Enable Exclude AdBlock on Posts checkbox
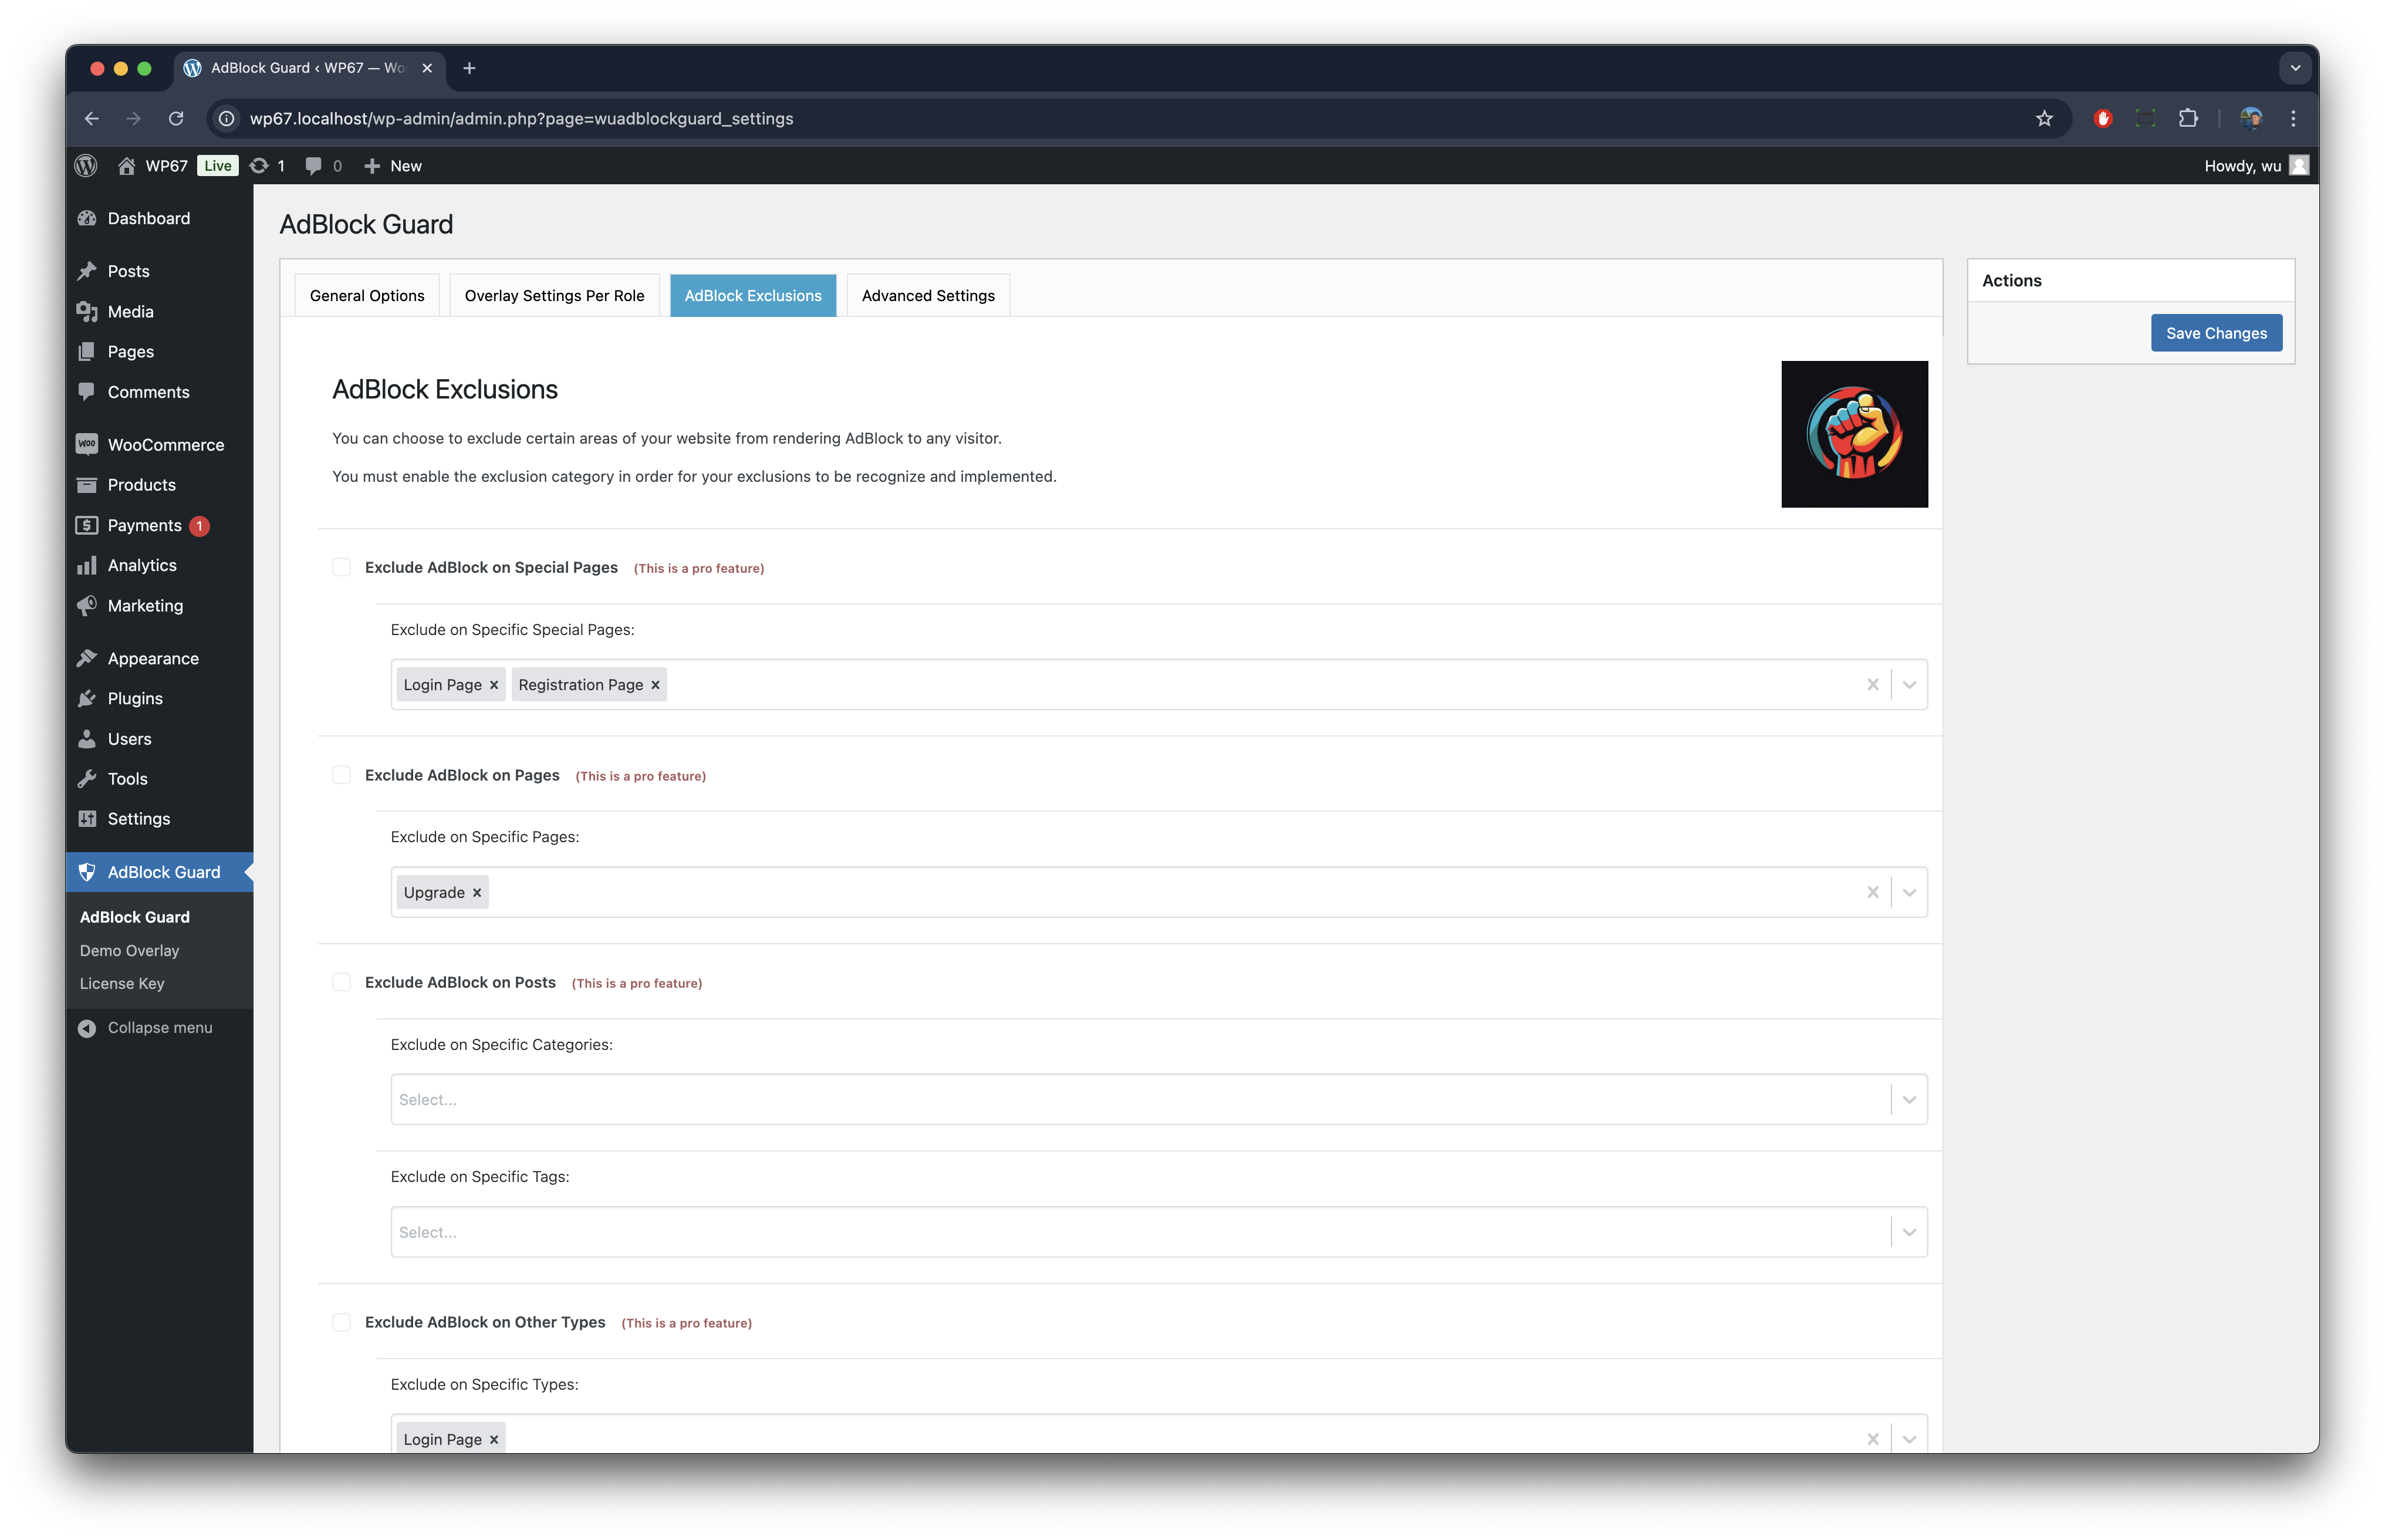Screen dimensions: 2385x1540 pos(341,983)
